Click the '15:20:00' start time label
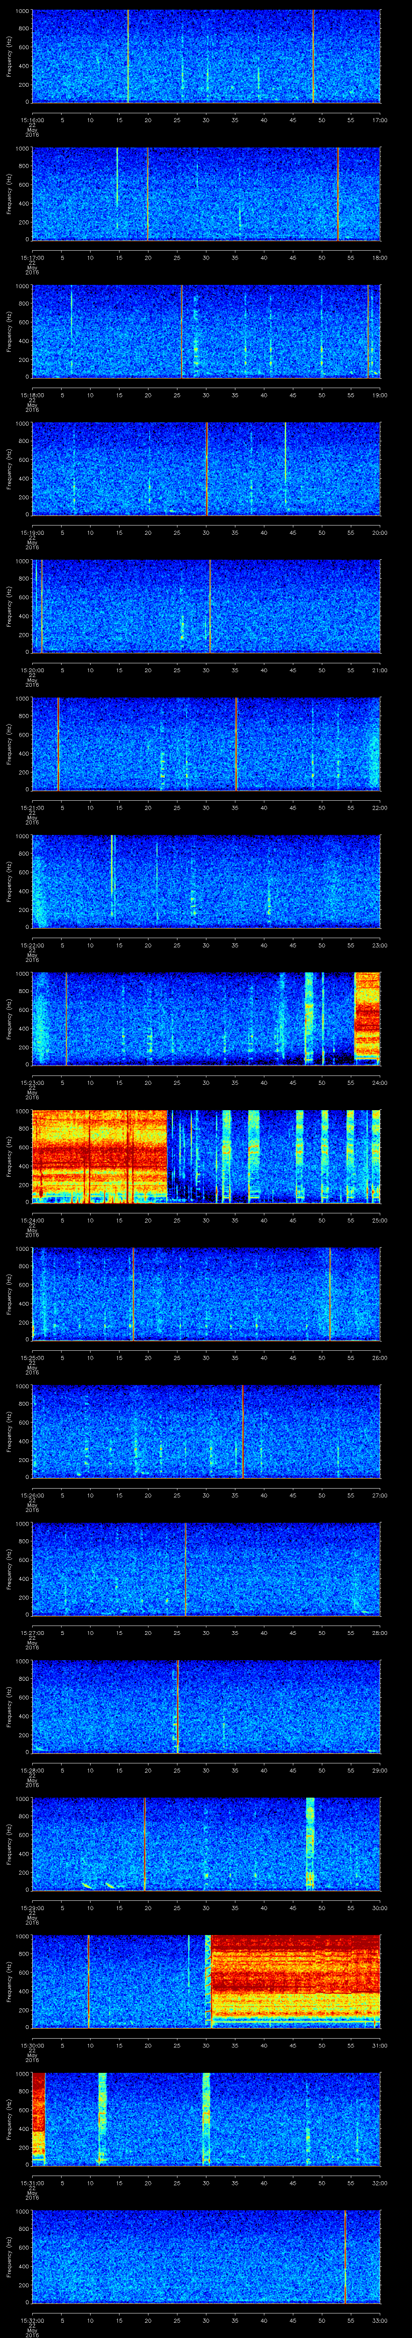The width and height of the screenshot is (412, 2338). point(32,670)
